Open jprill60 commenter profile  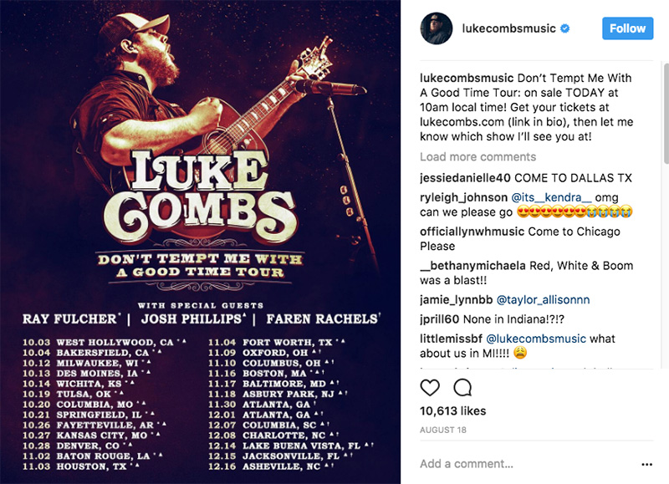[x=440, y=319]
